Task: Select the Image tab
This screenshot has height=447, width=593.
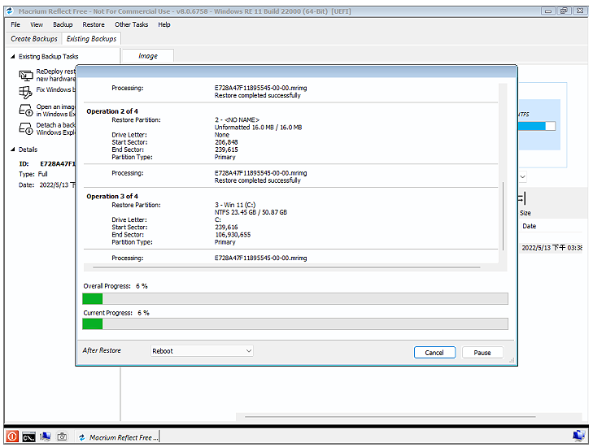Action: click(148, 56)
